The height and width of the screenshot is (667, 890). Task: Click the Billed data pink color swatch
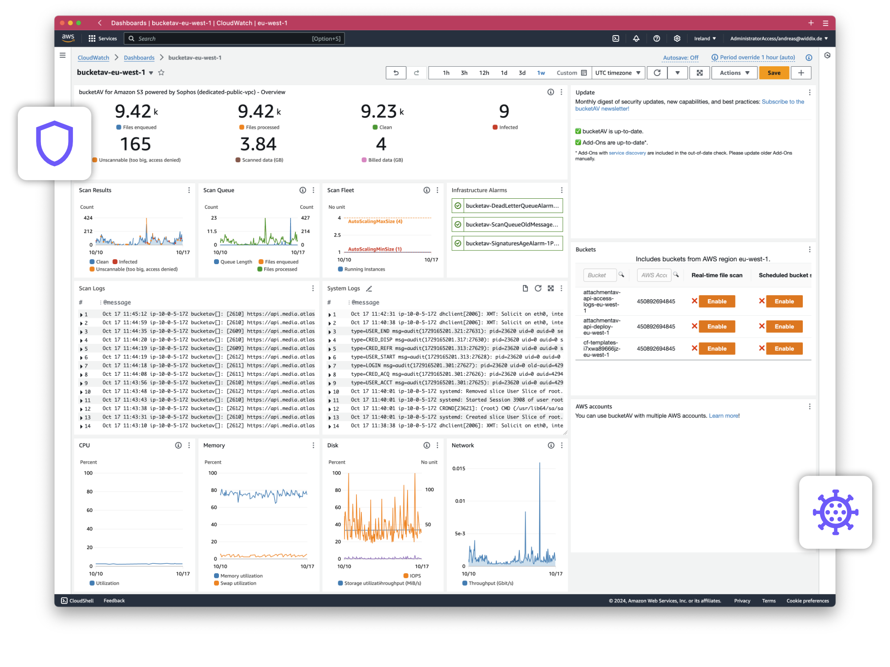pyautogui.click(x=364, y=160)
